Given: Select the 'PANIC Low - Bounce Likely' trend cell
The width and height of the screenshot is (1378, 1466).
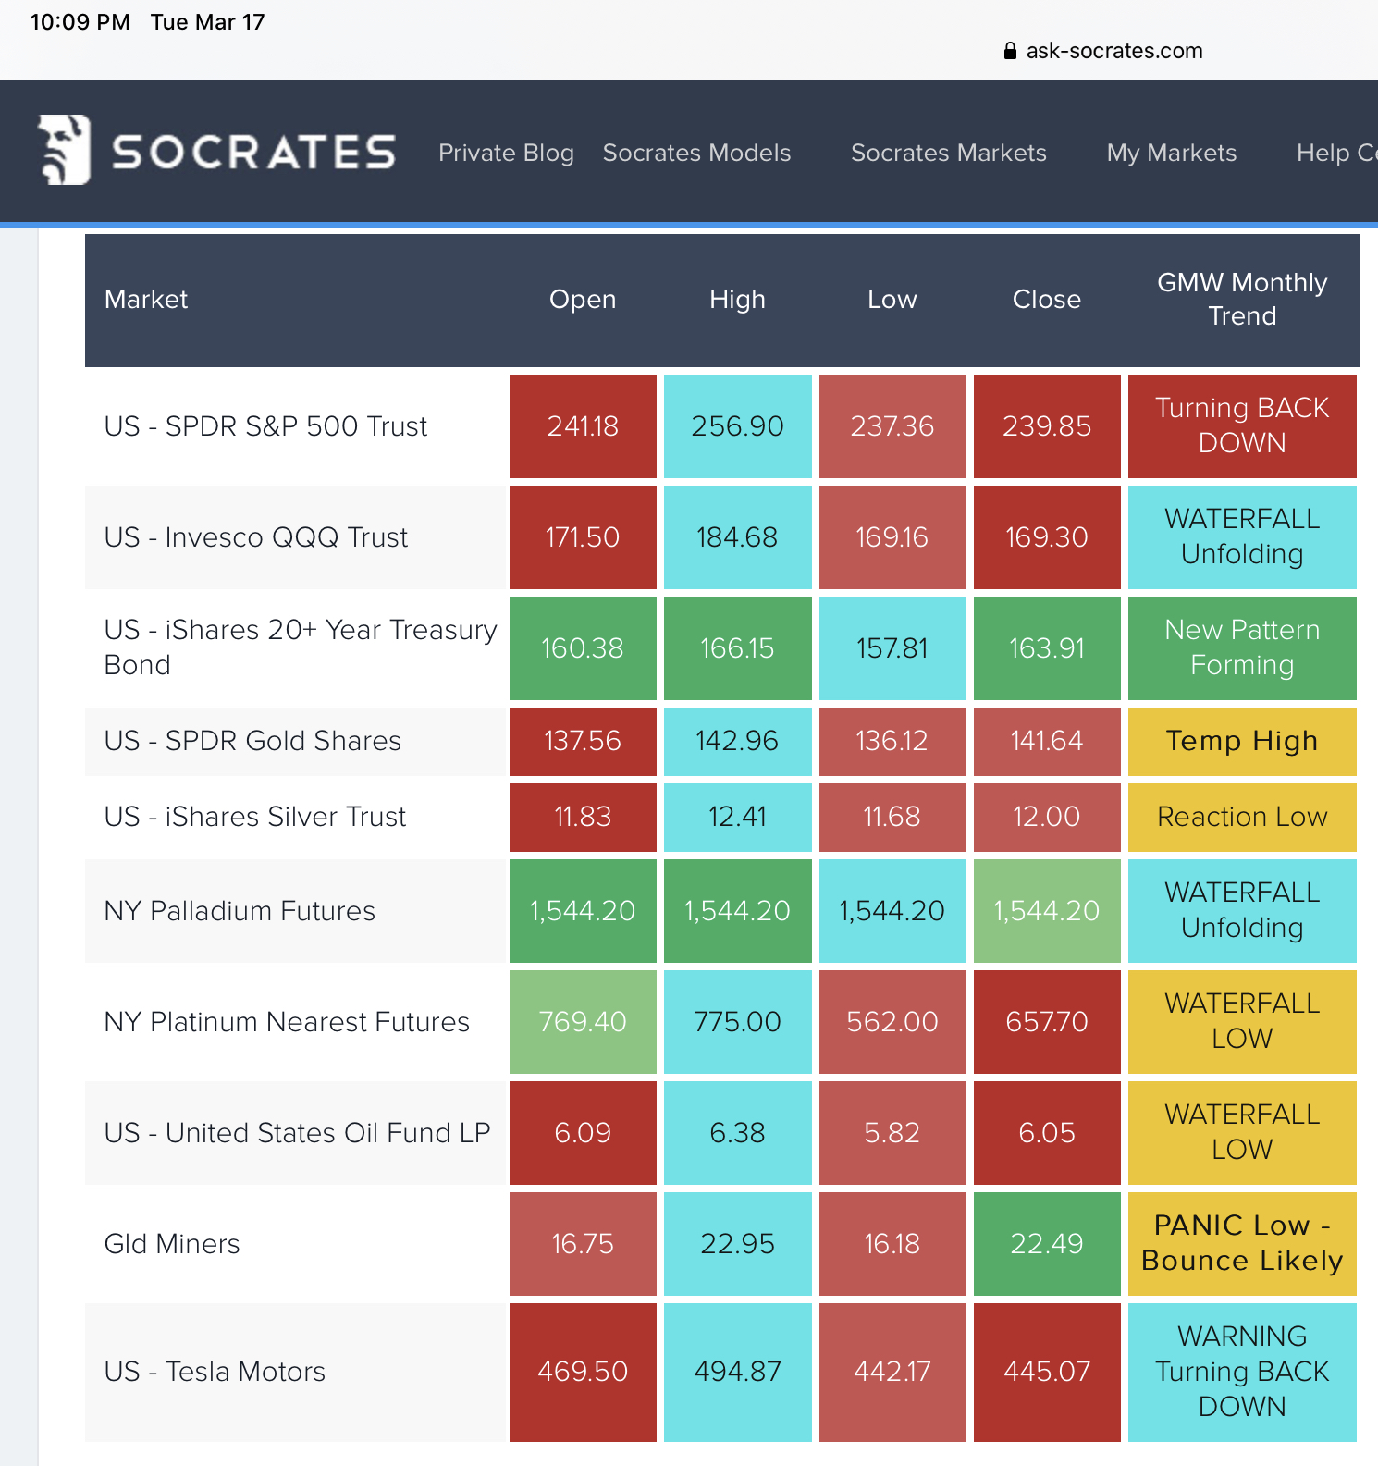Looking at the screenshot, I should coord(1242,1244).
